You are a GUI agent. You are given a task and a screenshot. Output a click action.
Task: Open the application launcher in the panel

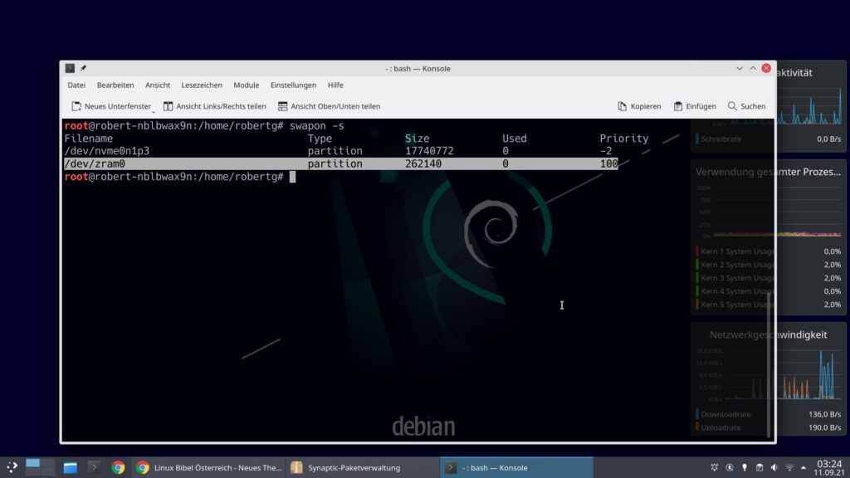12,467
